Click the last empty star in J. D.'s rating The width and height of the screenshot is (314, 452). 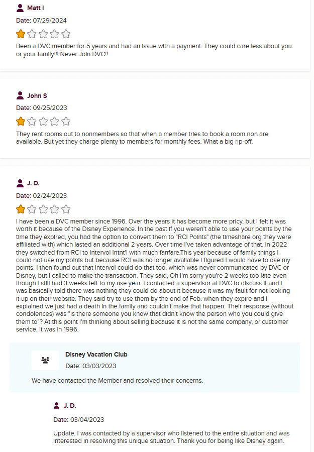click(66, 209)
